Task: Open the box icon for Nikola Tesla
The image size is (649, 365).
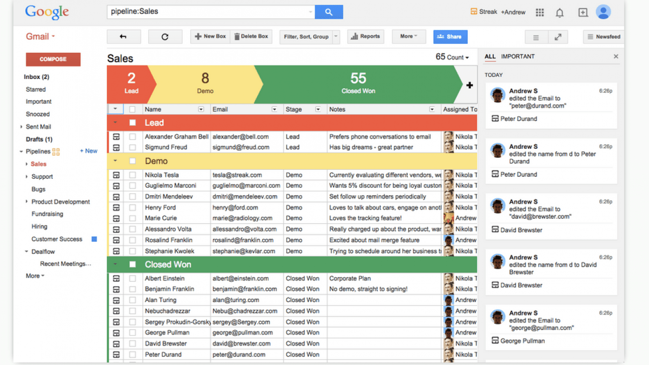Action: pos(116,175)
